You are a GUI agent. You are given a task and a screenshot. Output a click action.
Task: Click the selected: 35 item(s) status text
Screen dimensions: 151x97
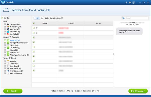click(x=87, y=91)
